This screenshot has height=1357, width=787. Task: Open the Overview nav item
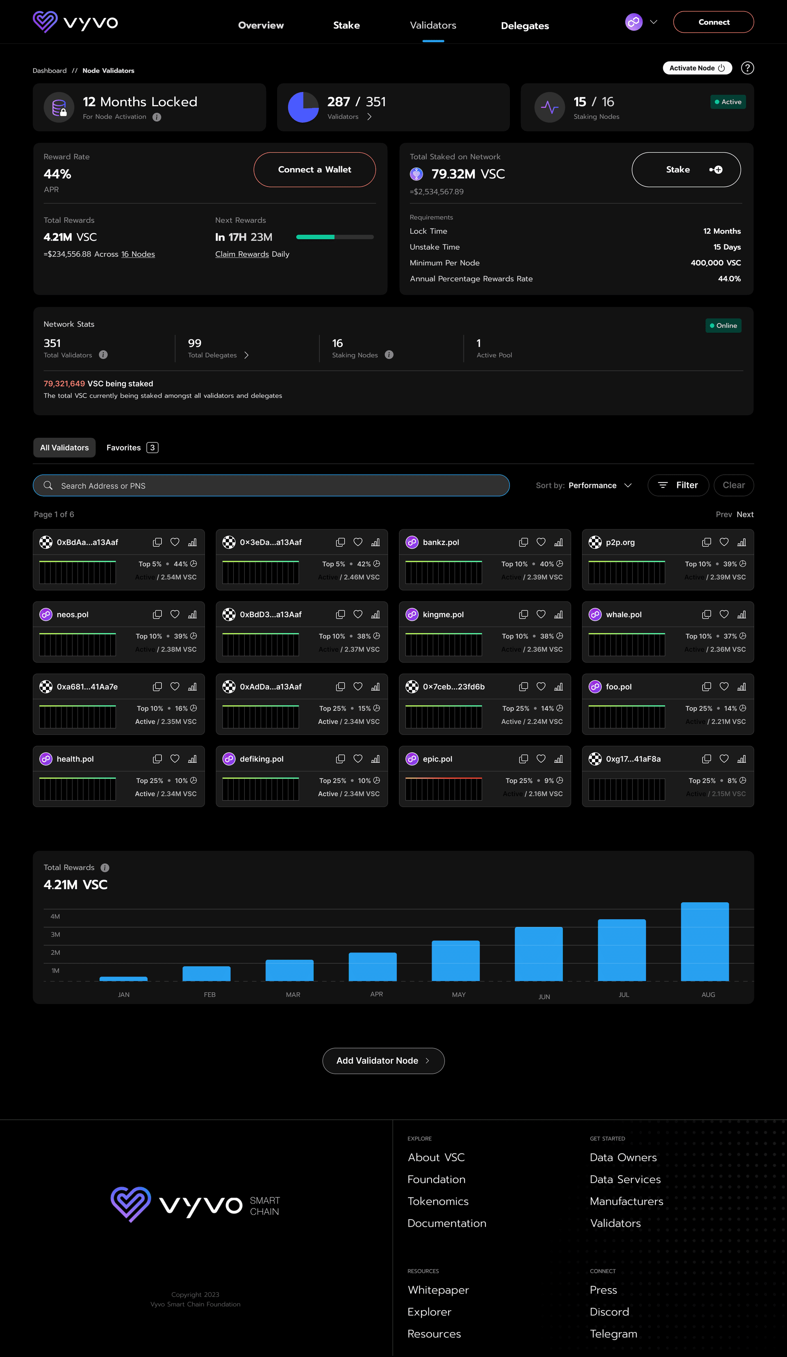(261, 25)
